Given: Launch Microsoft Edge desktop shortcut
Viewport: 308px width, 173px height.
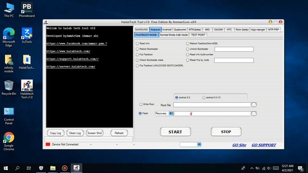Looking at the screenshot, I should [9, 37].
